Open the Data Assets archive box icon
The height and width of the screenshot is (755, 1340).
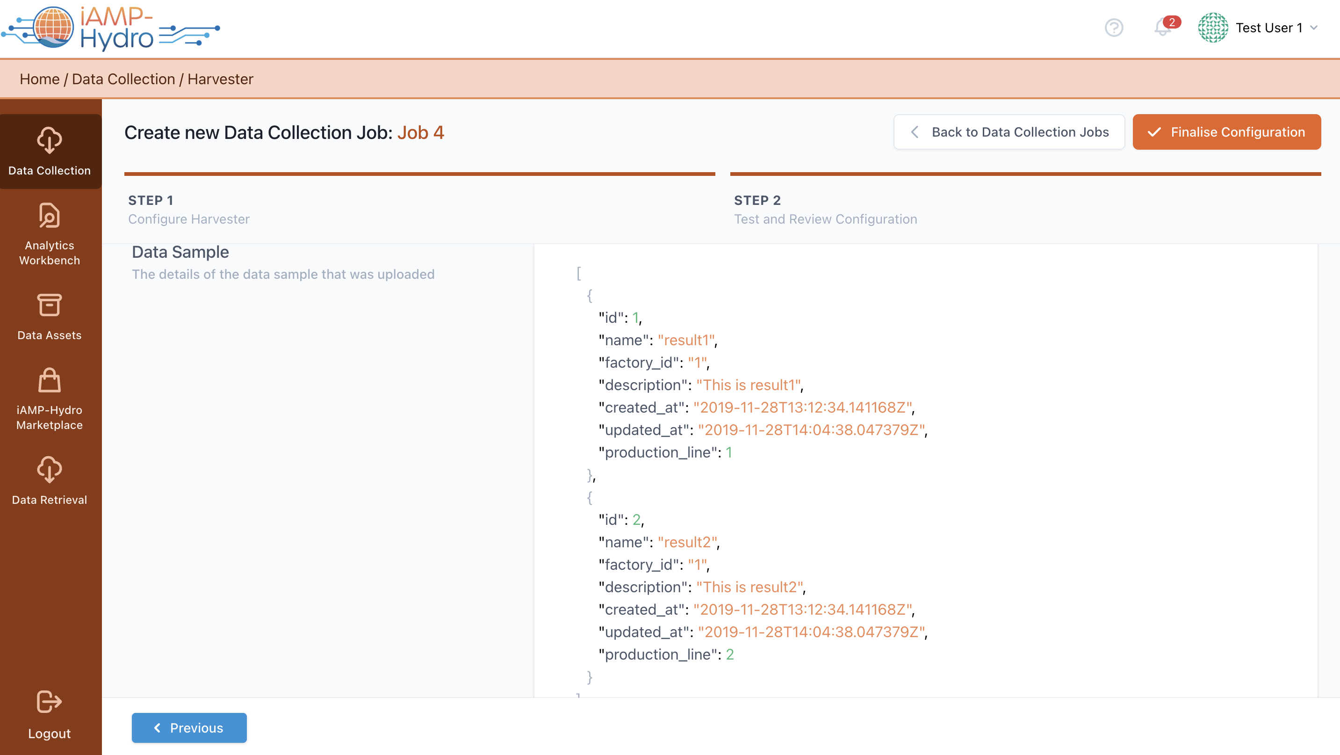(50, 305)
